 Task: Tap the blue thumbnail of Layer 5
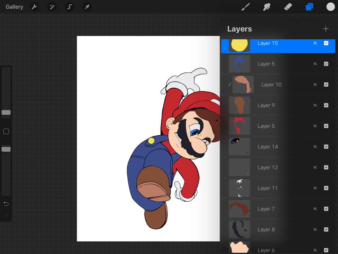click(x=240, y=64)
